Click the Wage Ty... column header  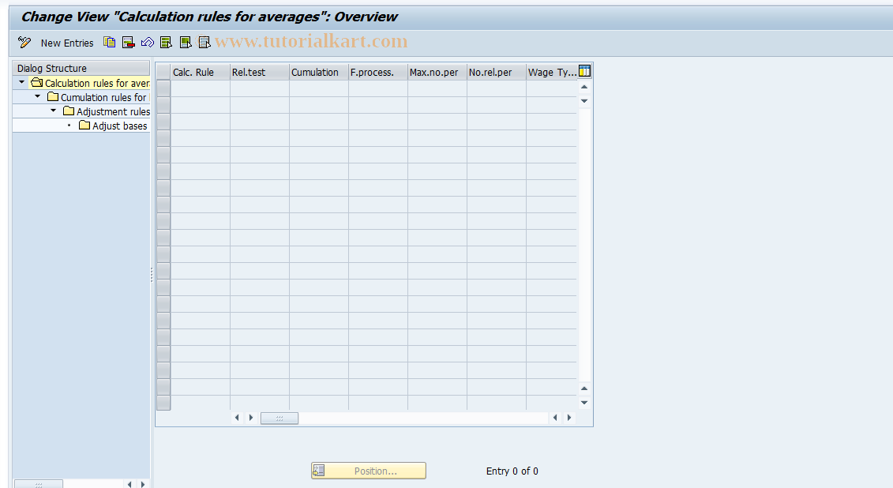click(x=552, y=73)
